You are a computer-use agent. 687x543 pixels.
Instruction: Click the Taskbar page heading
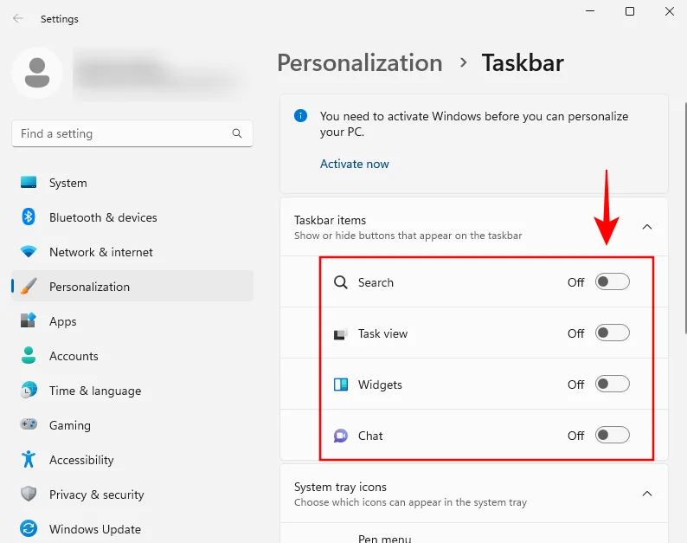pyautogui.click(x=523, y=62)
